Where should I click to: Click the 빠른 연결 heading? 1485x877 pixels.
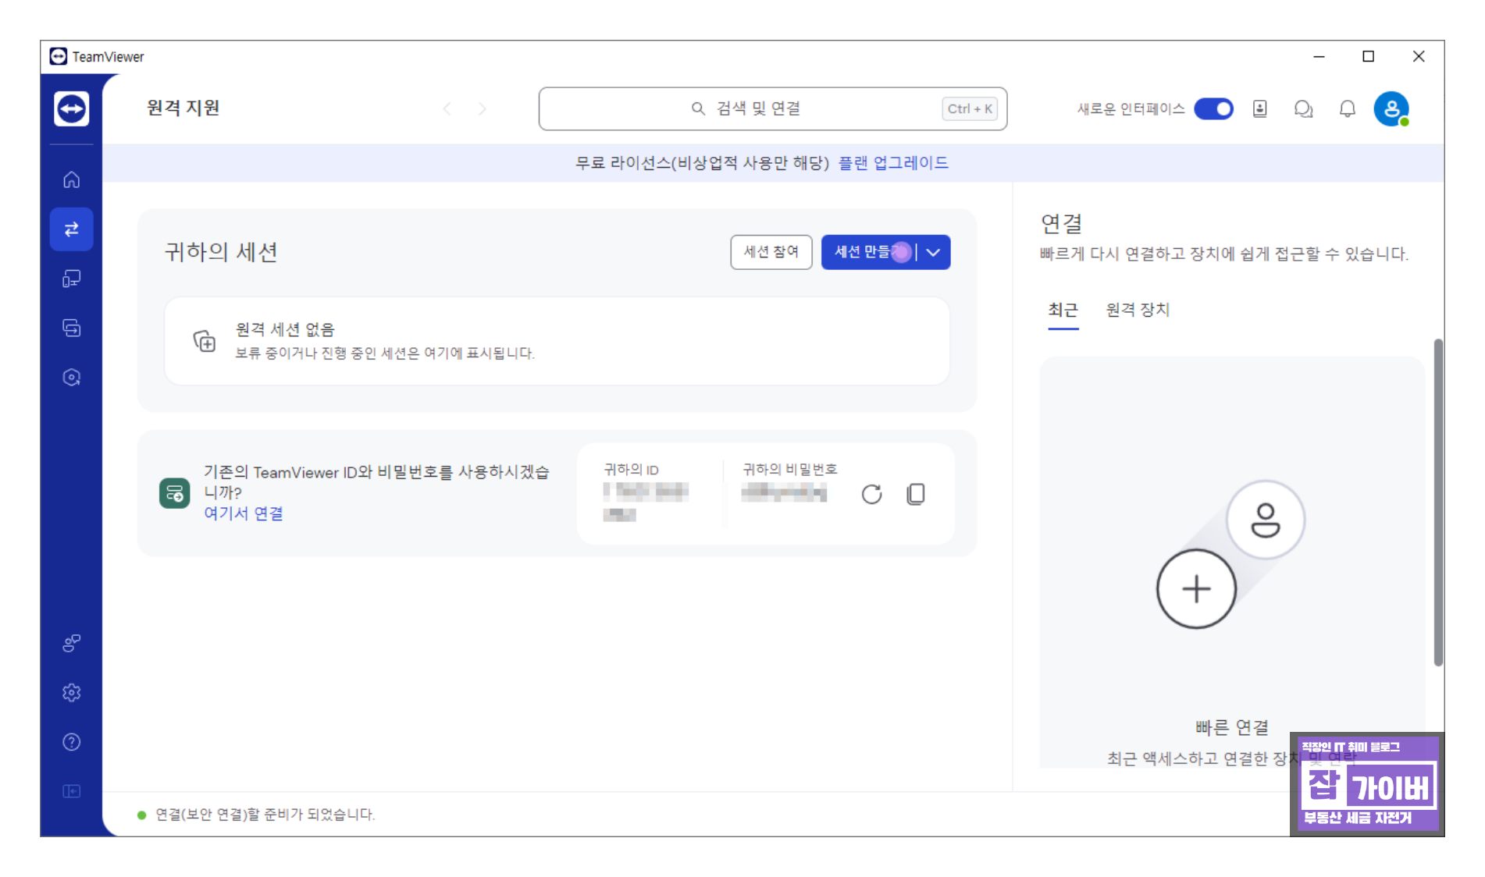pos(1232,727)
